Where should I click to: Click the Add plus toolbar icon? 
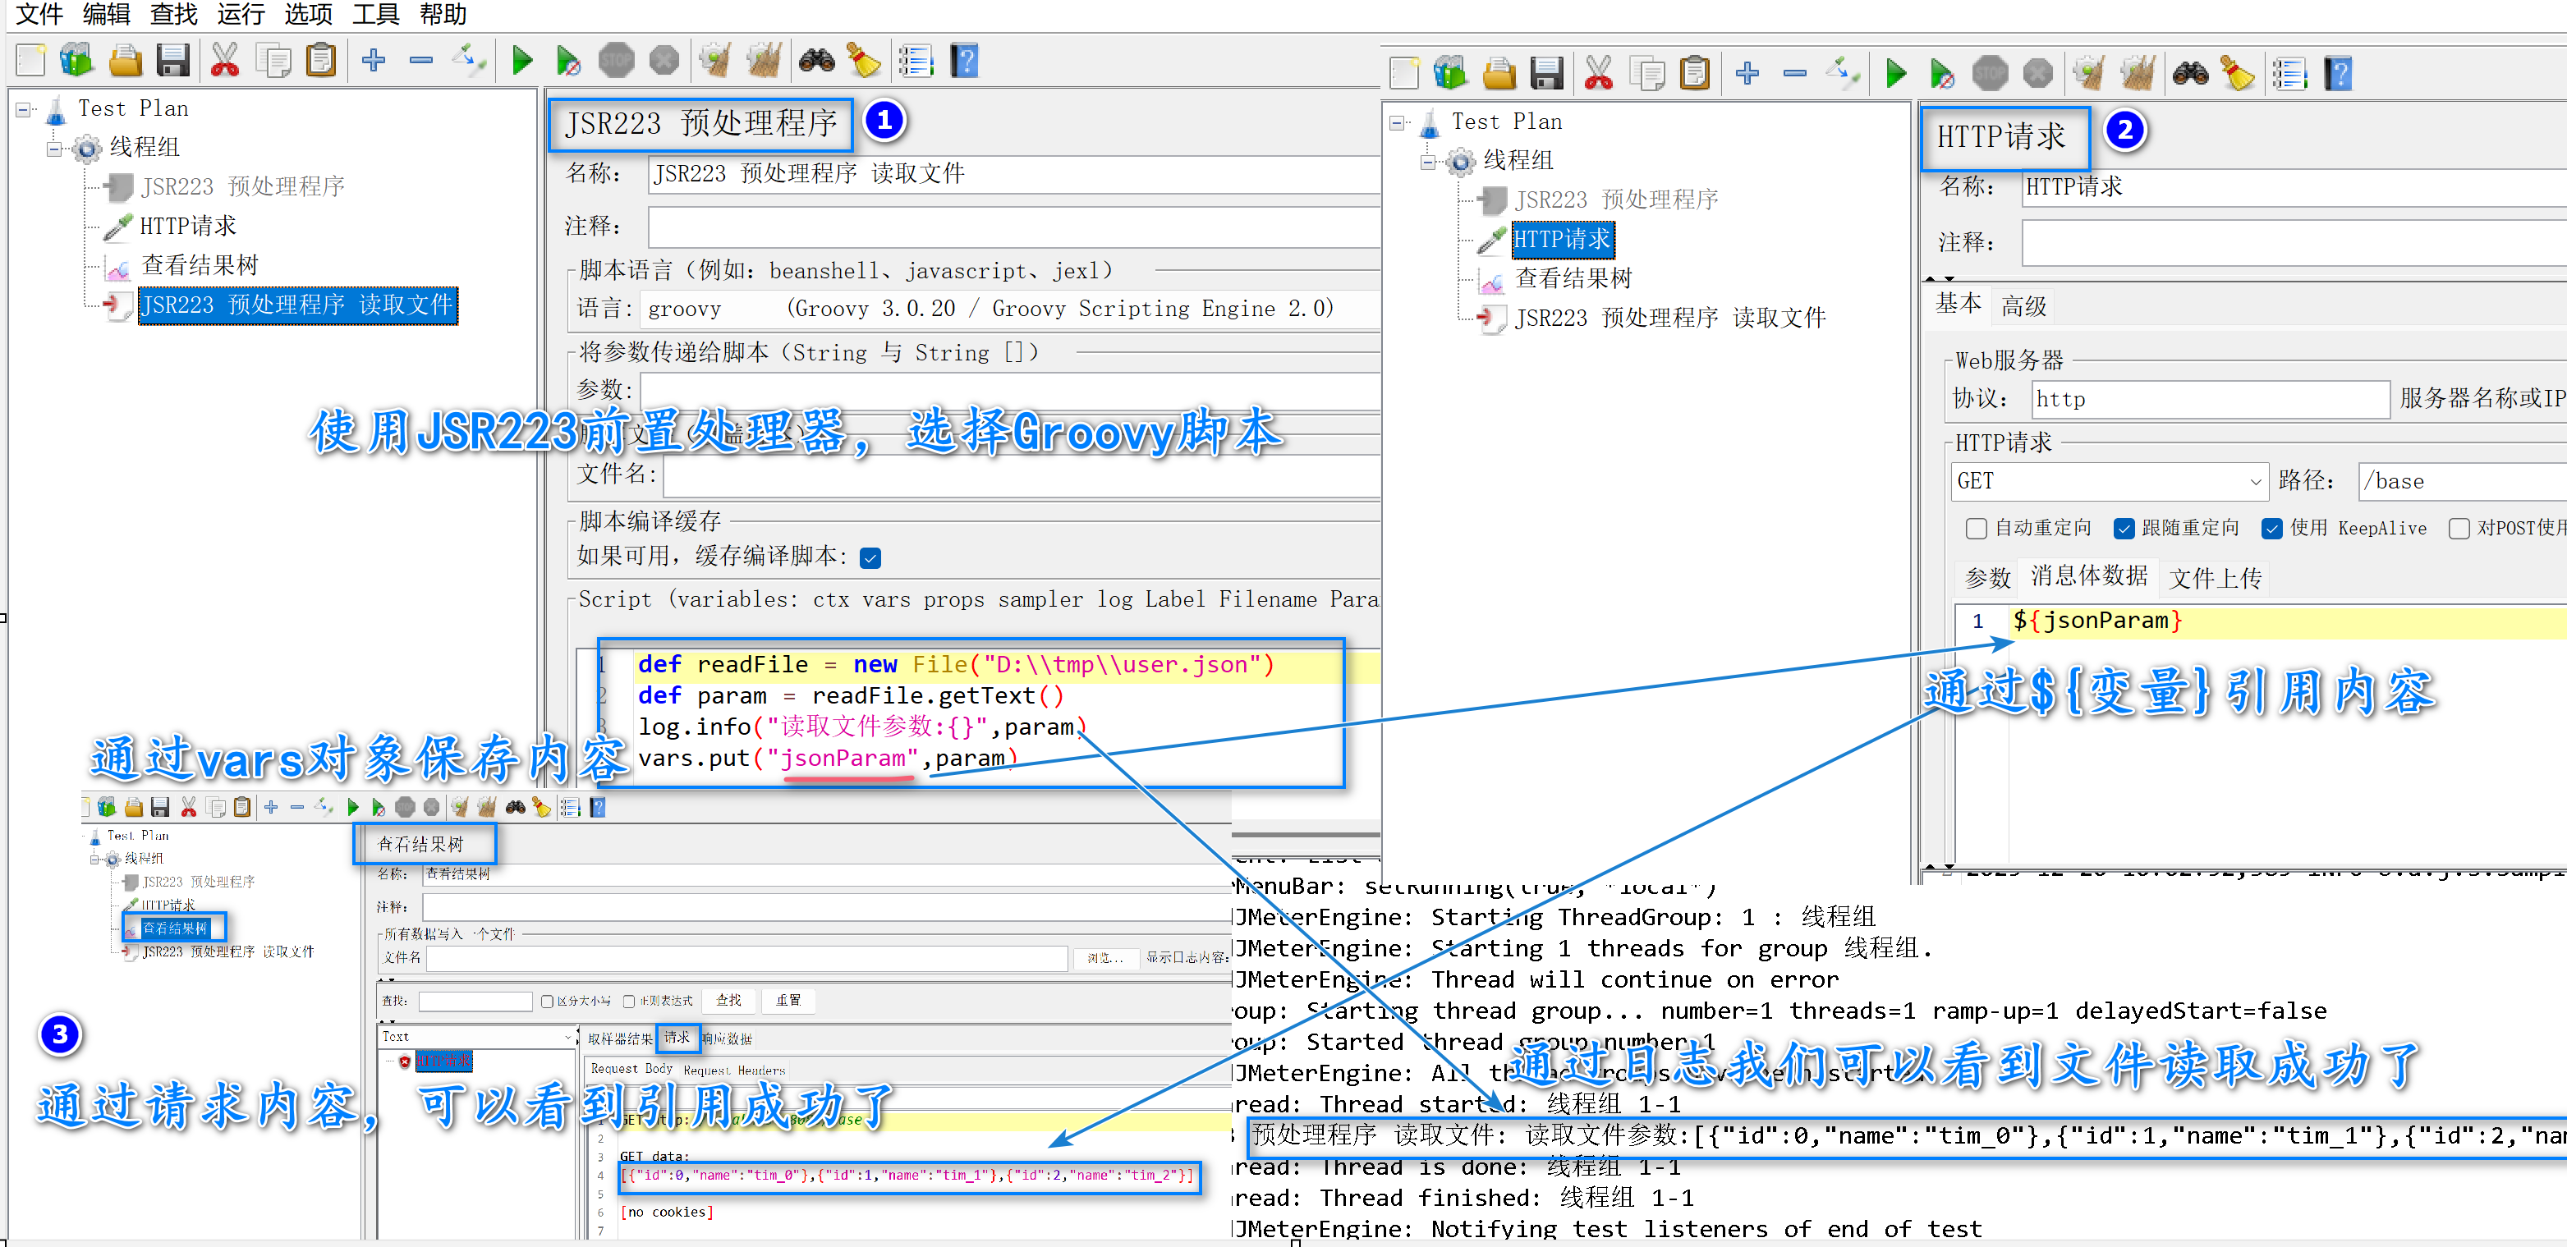click(374, 62)
